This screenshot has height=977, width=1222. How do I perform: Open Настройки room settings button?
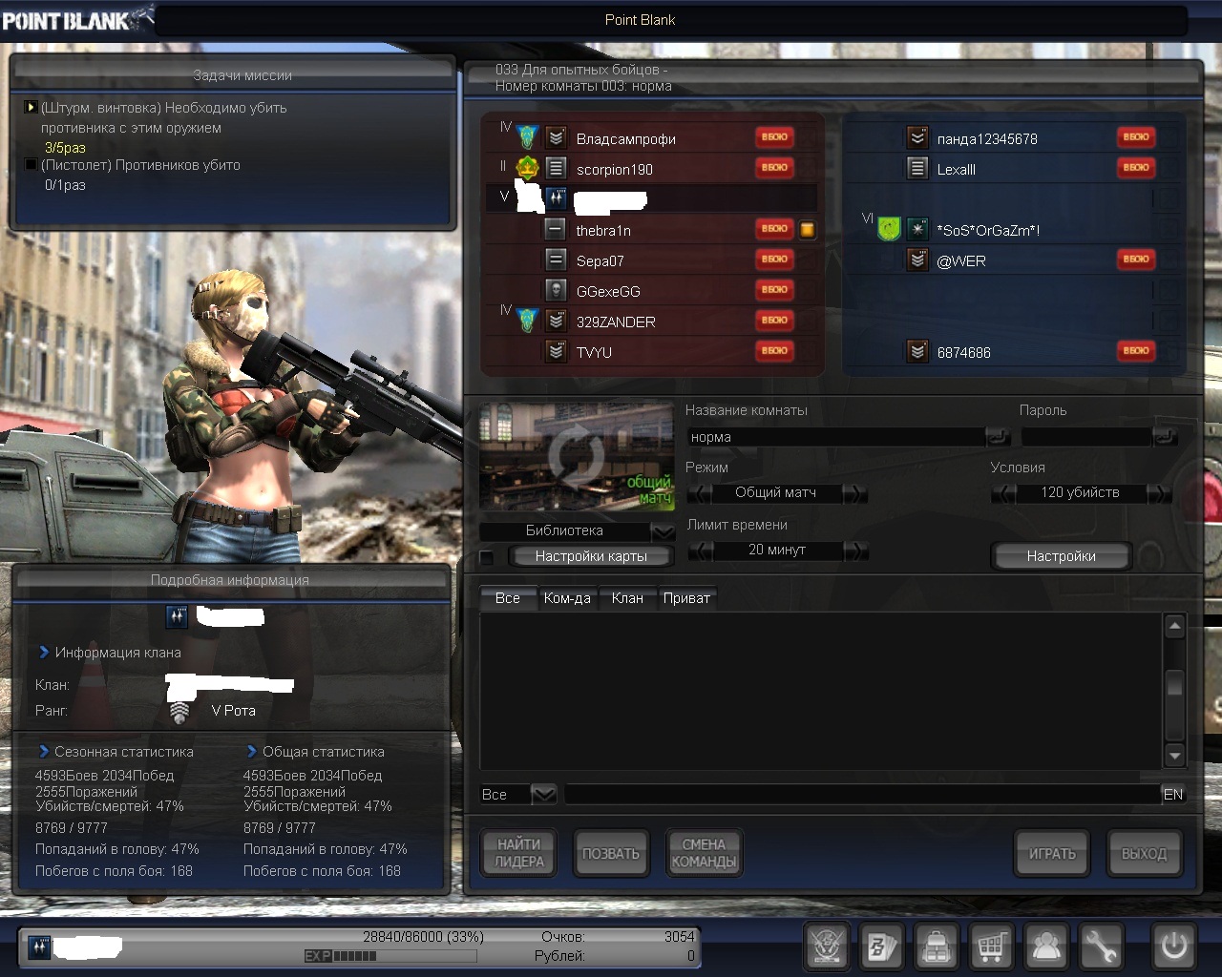pos(1061,556)
